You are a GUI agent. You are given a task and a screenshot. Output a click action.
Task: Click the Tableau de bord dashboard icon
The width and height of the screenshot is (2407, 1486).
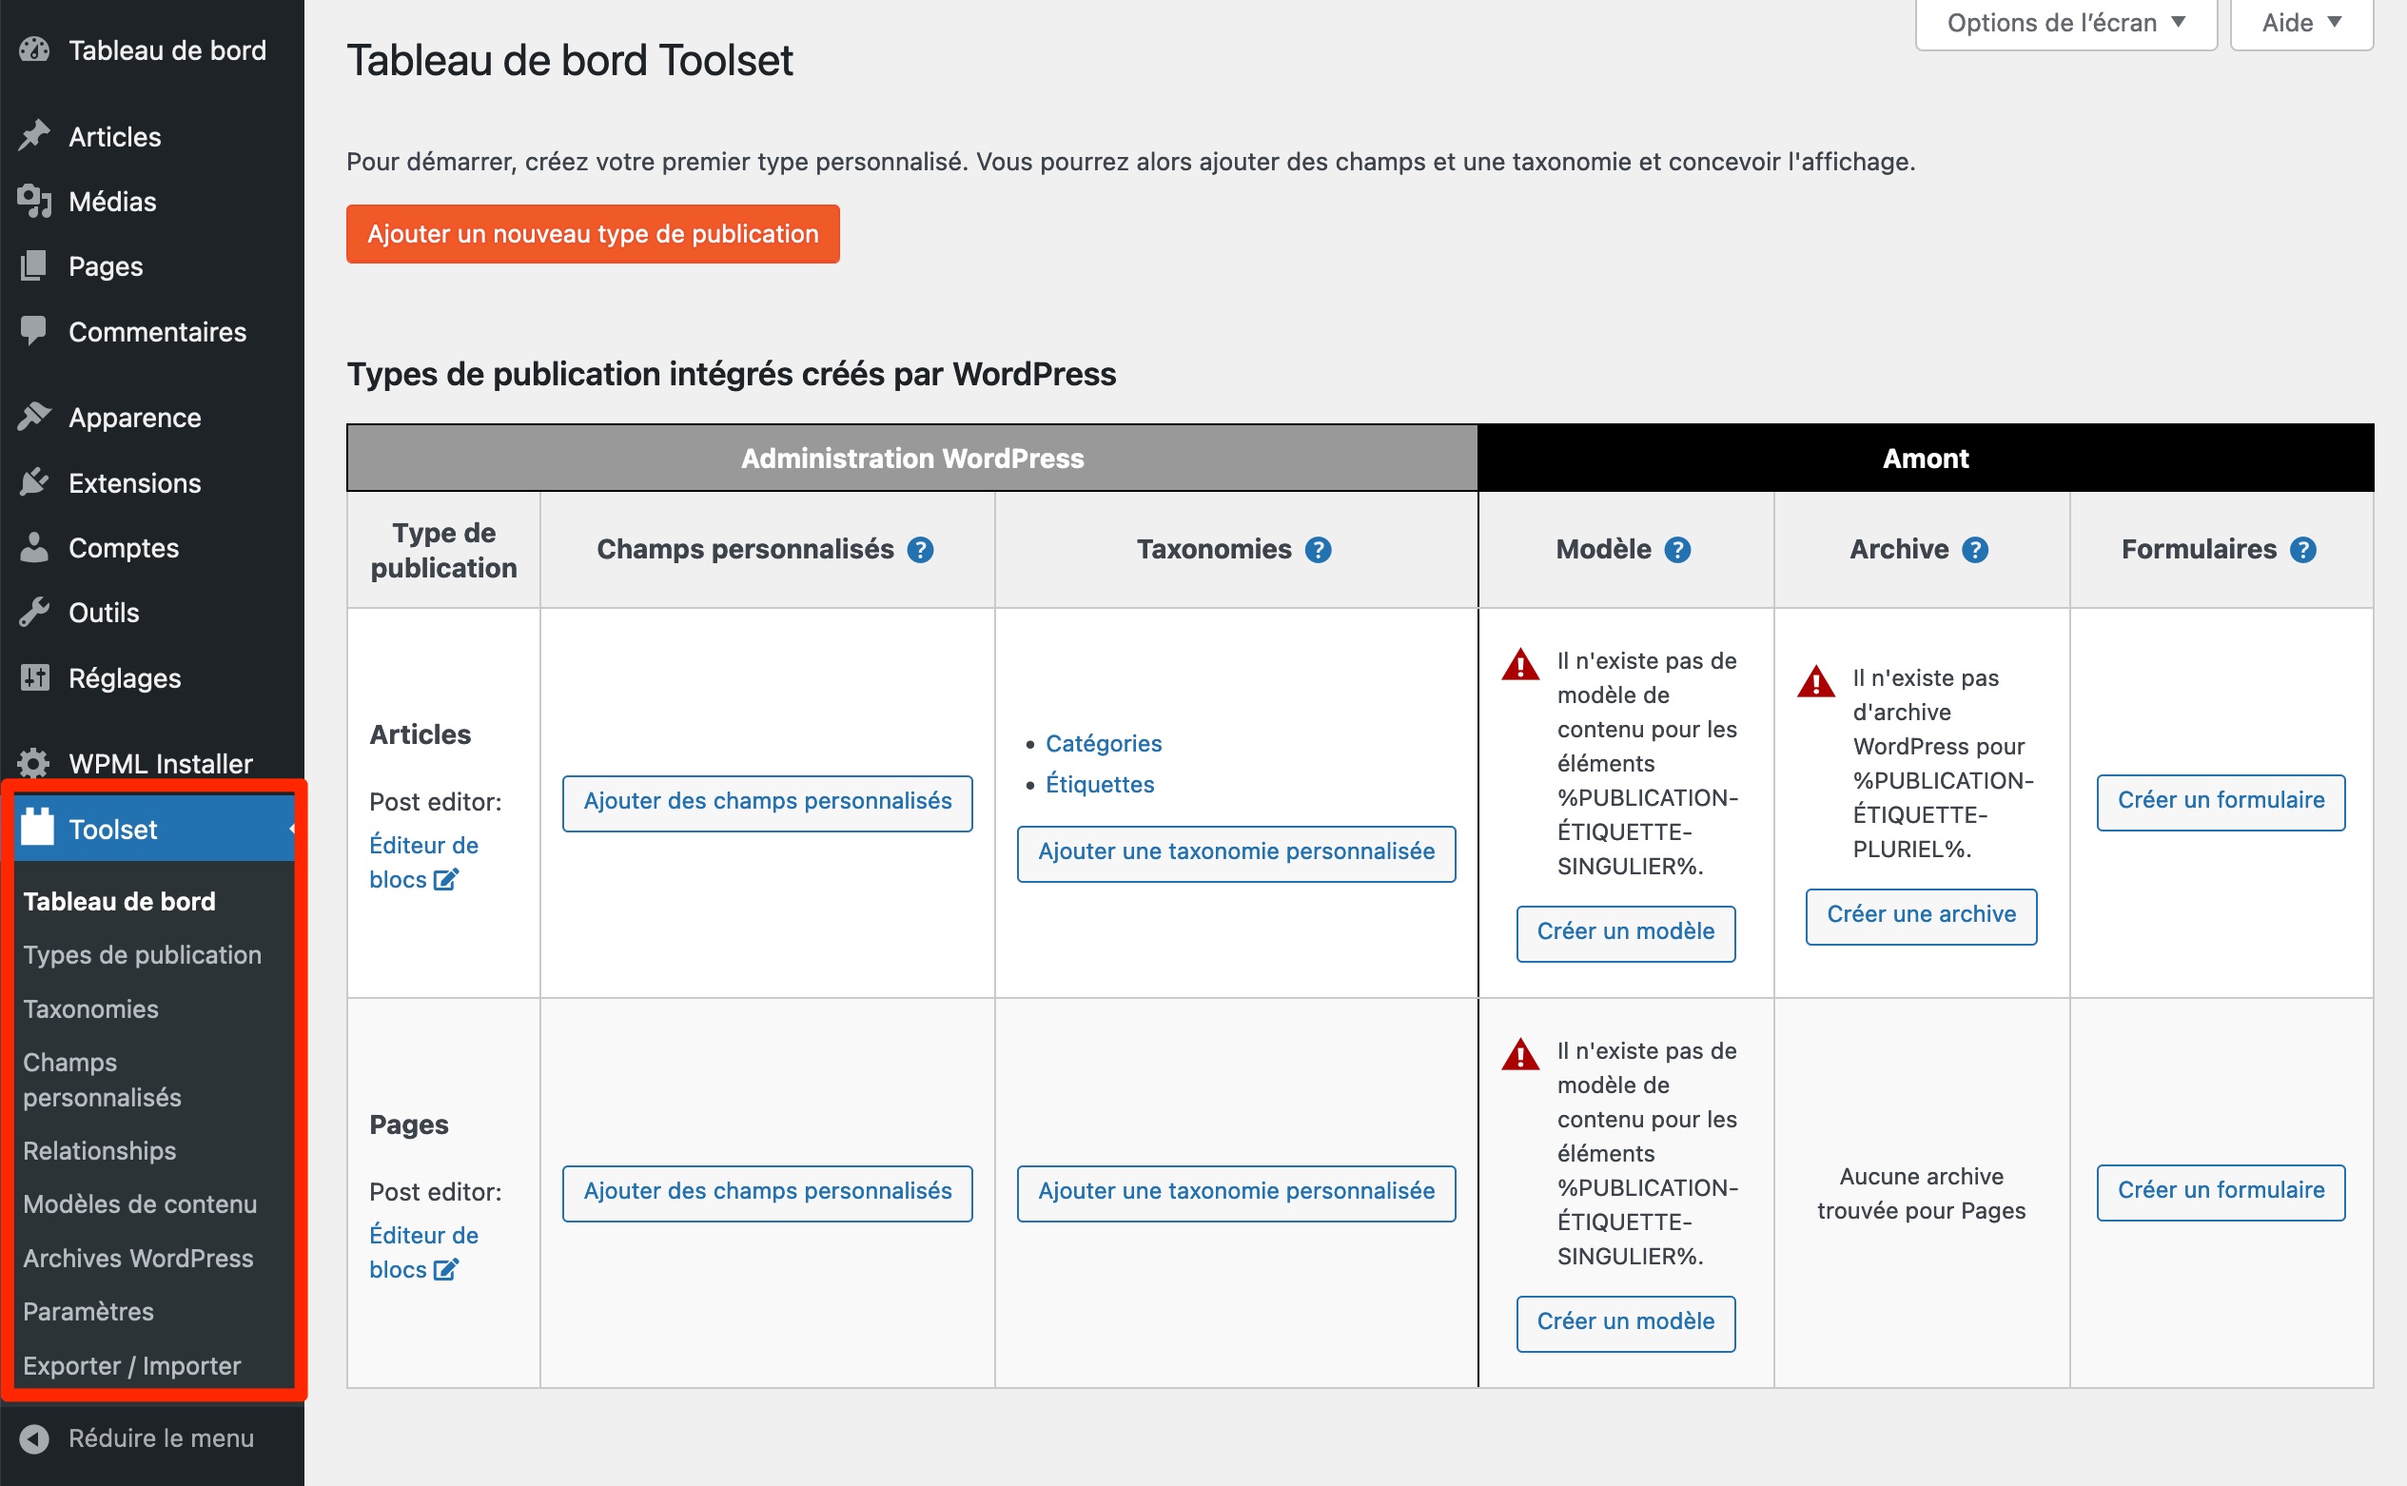click(34, 50)
